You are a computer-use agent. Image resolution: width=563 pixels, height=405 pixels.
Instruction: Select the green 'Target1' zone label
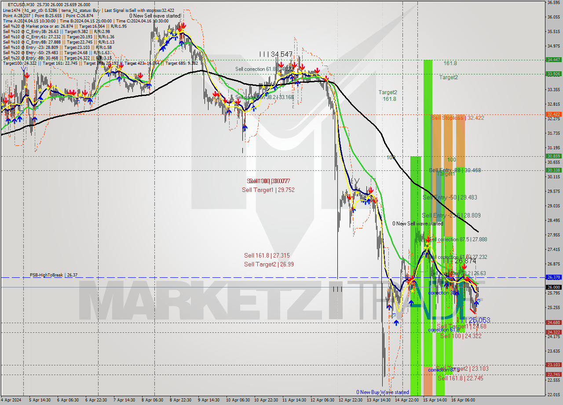pos(446,174)
